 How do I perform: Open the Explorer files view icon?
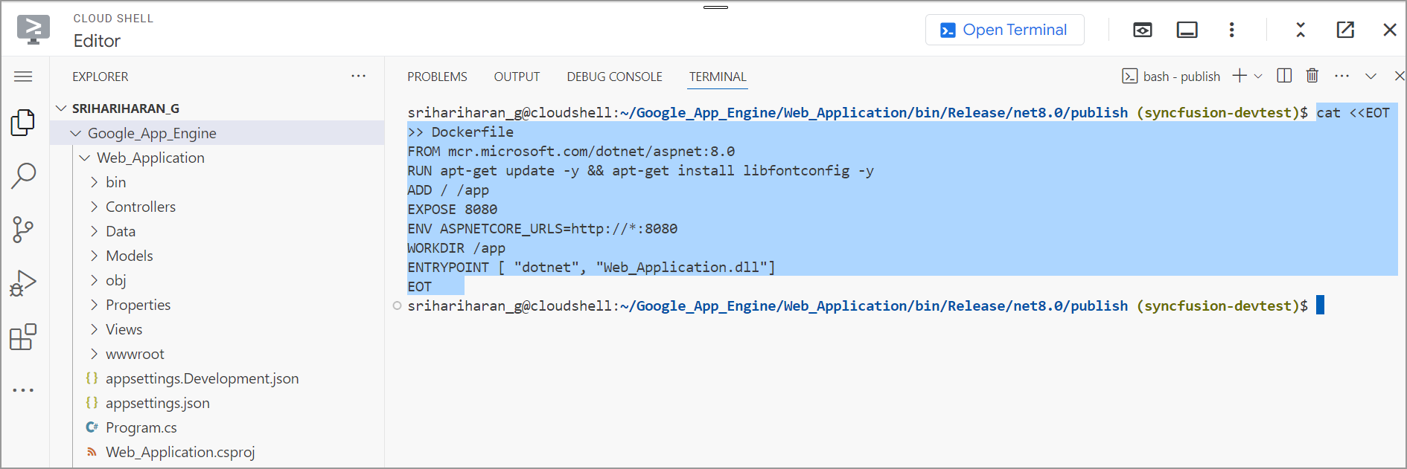(x=23, y=123)
